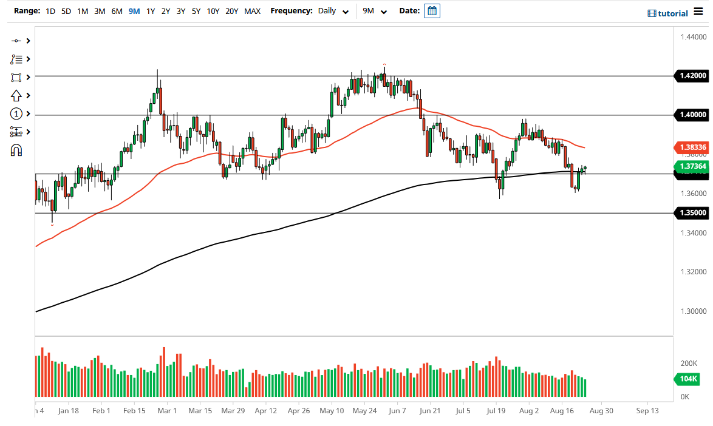The image size is (713, 426).
Task: Expand the numbered label tool options
Action: (x=28, y=113)
